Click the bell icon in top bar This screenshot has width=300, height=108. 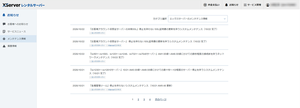(x=226, y=5)
